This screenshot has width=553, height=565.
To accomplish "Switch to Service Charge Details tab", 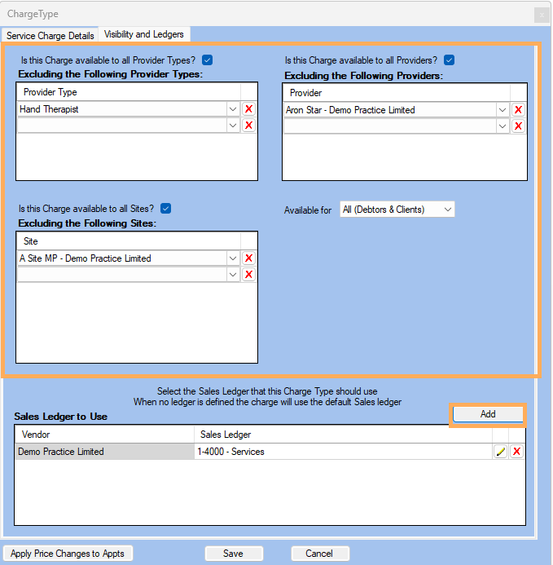I will [x=50, y=35].
